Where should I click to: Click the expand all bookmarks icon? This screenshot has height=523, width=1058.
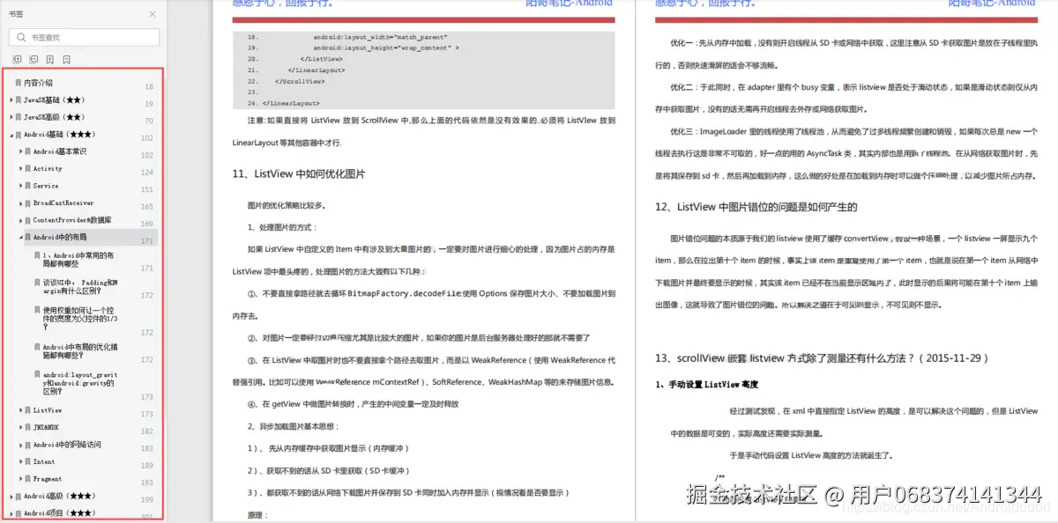[x=17, y=60]
